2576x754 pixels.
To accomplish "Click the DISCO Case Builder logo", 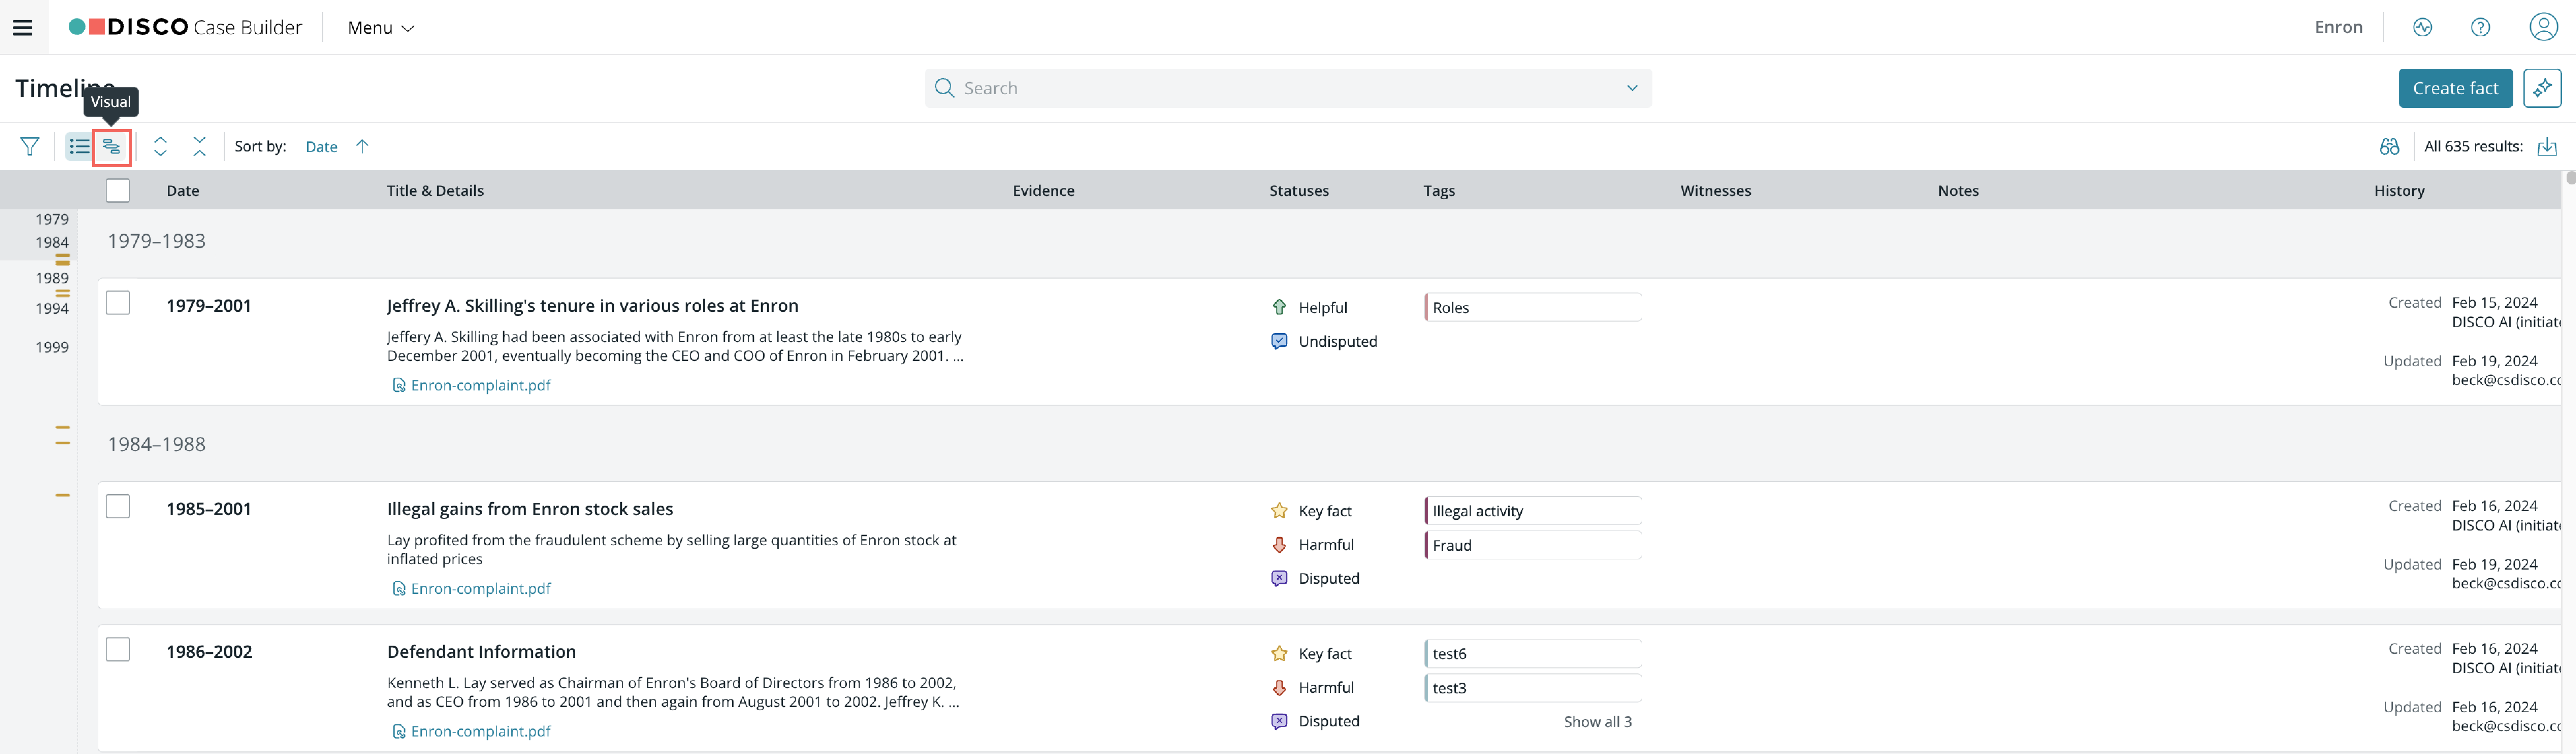I will [x=185, y=27].
